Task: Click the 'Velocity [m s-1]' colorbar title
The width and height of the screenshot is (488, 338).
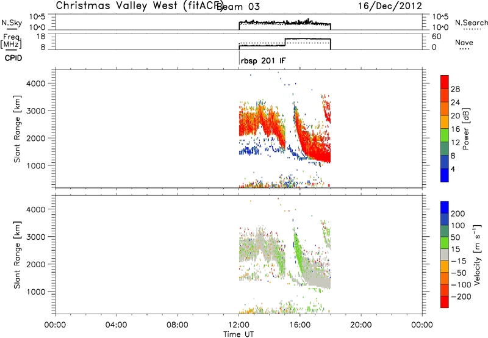Action: [x=478, y=254]
